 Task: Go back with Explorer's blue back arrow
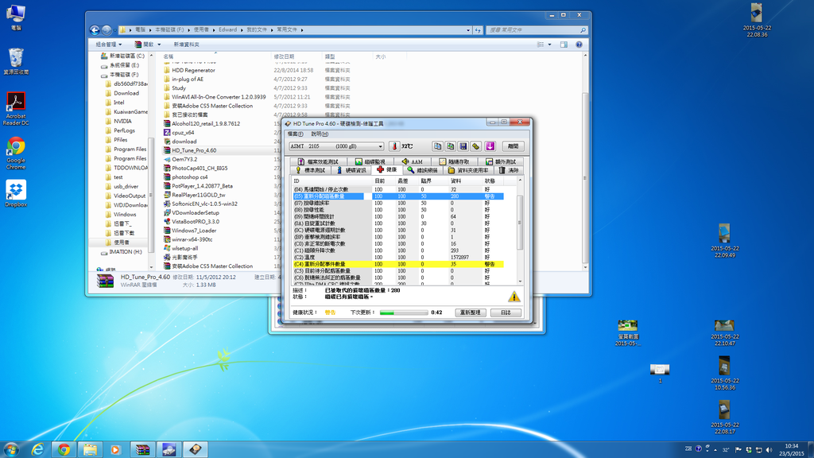click(95, 30)
